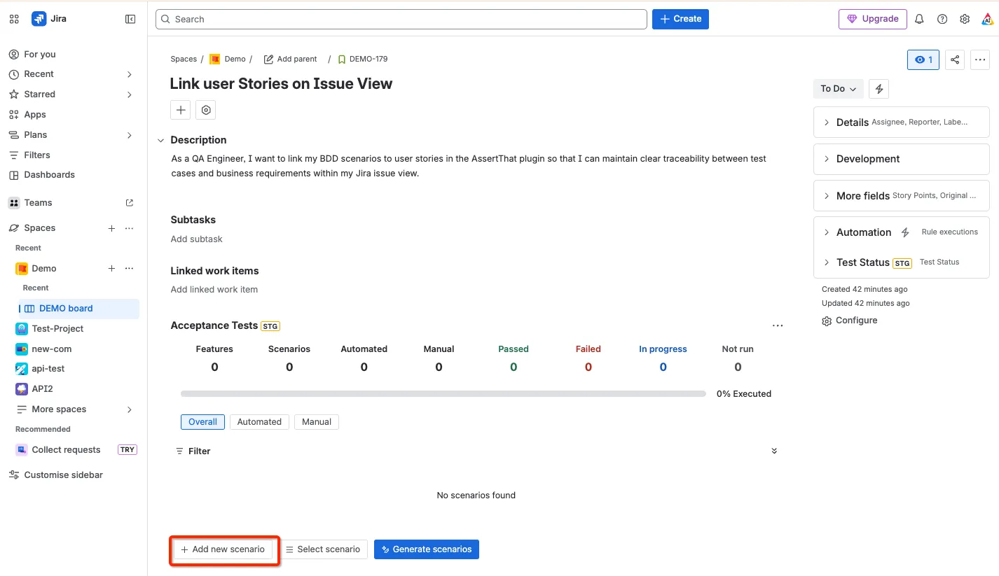Viewport: 999px width, 576px height.
Task: Click the Jira logo
Action: pos(49,19)
